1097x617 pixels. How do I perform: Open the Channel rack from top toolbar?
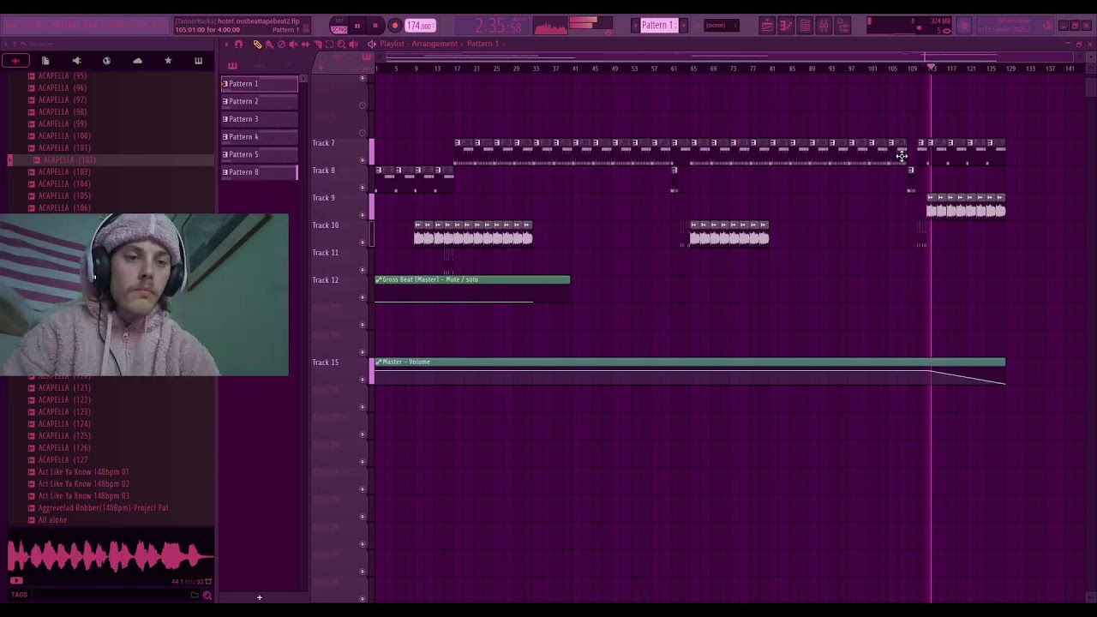coord(805,26)
